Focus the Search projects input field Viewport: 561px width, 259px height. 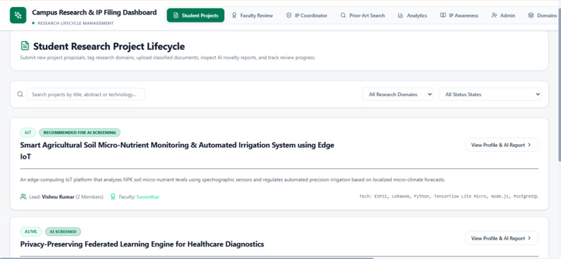tap(86, 94)
